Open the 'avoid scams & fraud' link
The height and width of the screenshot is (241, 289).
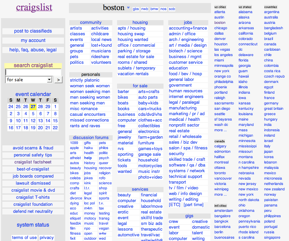(33, 148)
